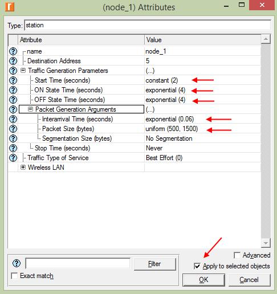Open help icon for Packet Generation Arguments
277x294 pixels.
pyautogui.click(x=13, y=109)
